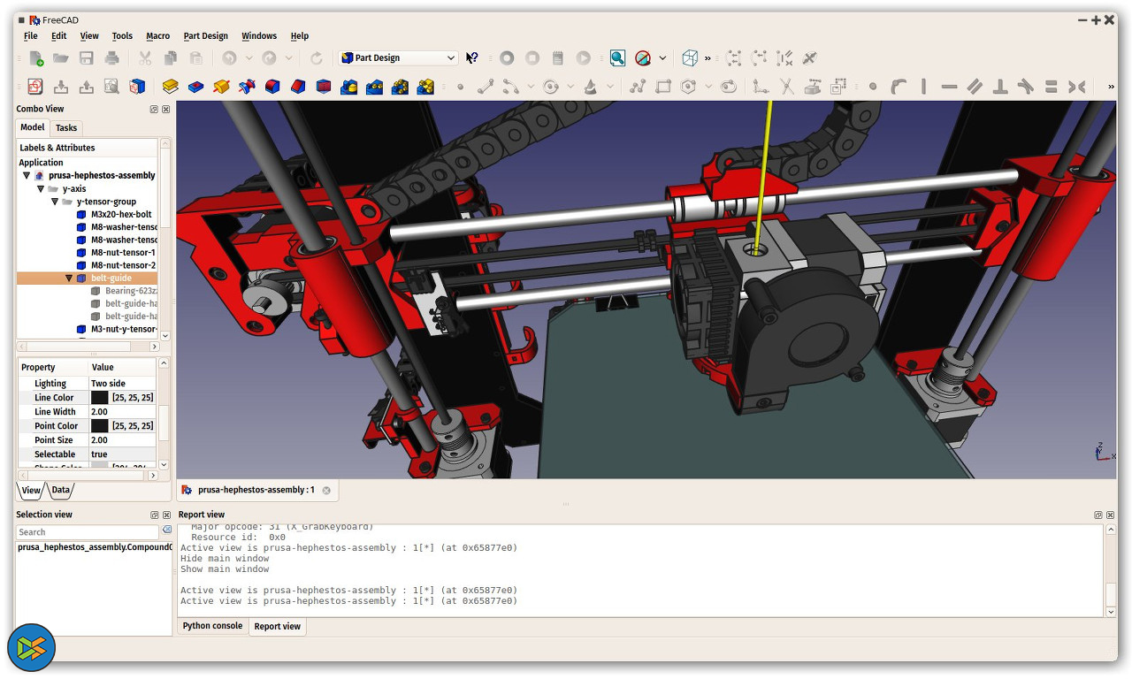
Task: Click the What's This help cursor icon
Action: [472, 58]
